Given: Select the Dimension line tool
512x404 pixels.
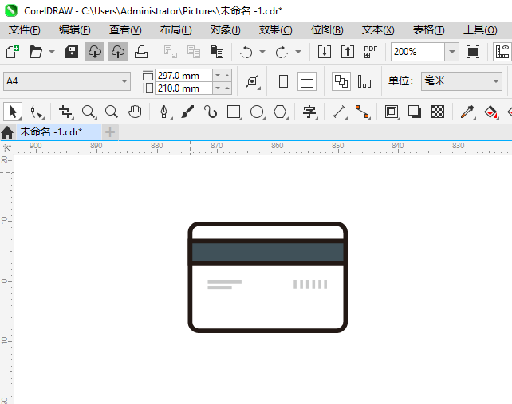Looking at the screenshot, I should [x=340, y=112].
